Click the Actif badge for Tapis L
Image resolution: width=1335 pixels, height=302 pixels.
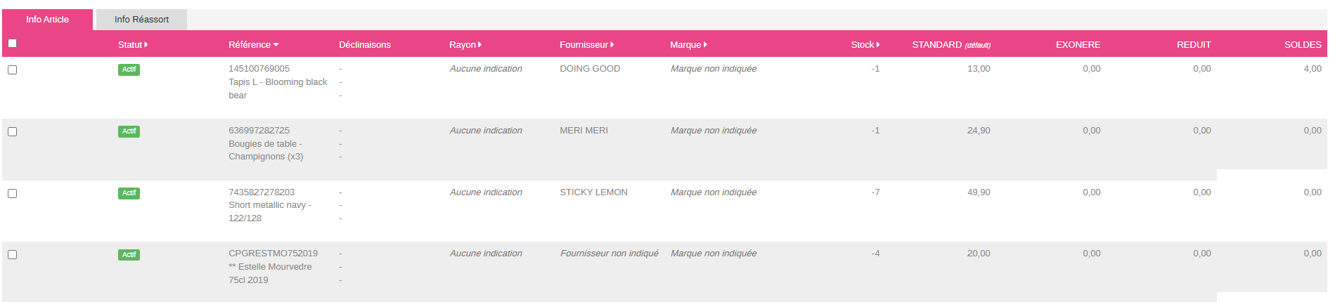[x=129, y=70]
